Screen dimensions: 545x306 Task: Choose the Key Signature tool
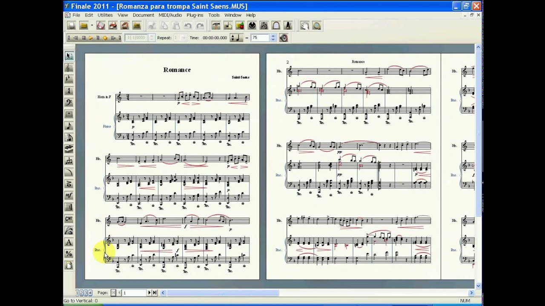(x=69, y=79)
